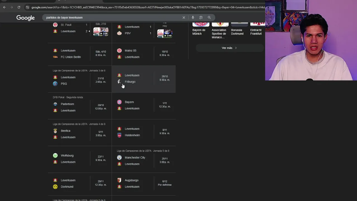Click the '21/10 2:00 p. m.' kickoff time

click(x=101, y=80)
